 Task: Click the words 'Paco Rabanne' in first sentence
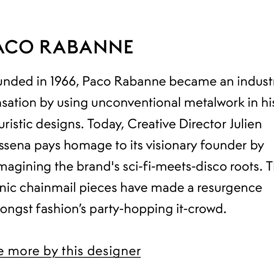pyautogui.click(x=124, y=81)
